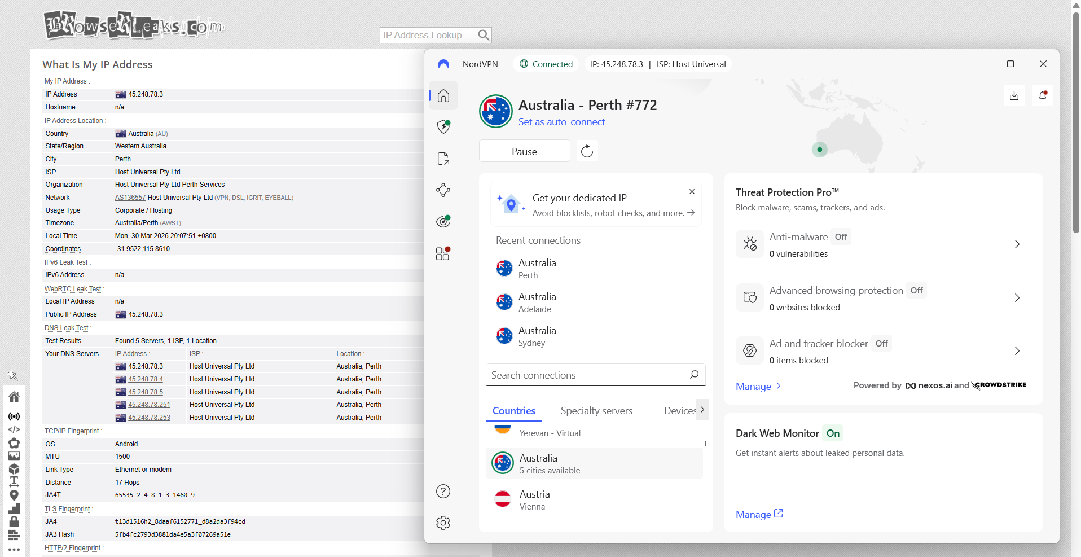This screenshot has width=1081, height=557.
Task: Open Dark Web Monitor eye icon
Action: 443,221
